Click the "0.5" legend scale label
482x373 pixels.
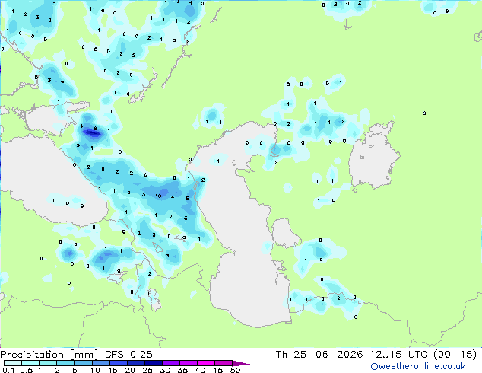27,370
